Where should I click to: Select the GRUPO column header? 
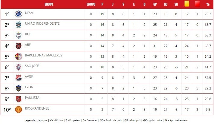pyautogui.click(x=91, y=5)
